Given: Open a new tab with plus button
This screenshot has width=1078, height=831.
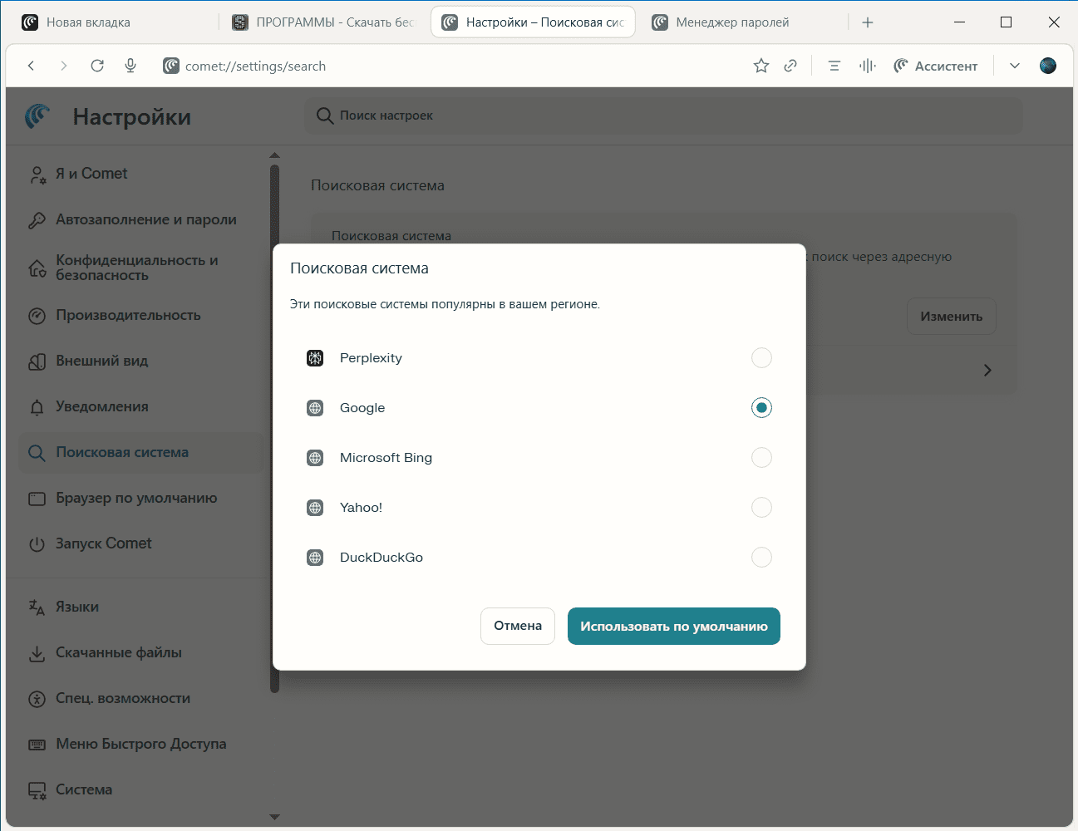Looking at the screenshot, I should (x=868, y=22).
